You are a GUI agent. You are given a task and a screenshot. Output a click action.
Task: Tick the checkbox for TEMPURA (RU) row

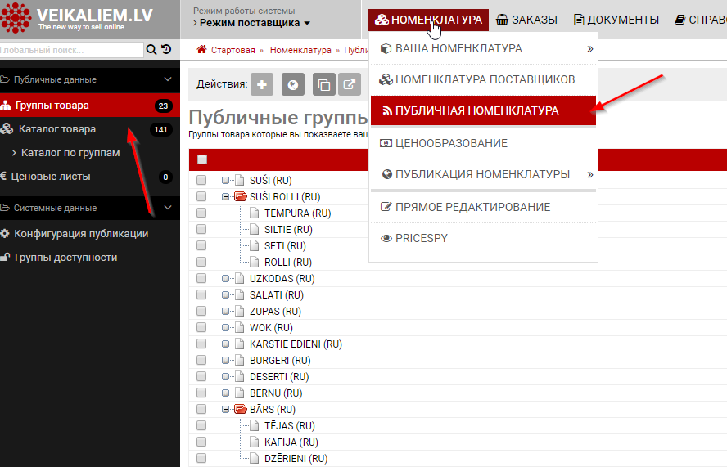tap(201, 213)
